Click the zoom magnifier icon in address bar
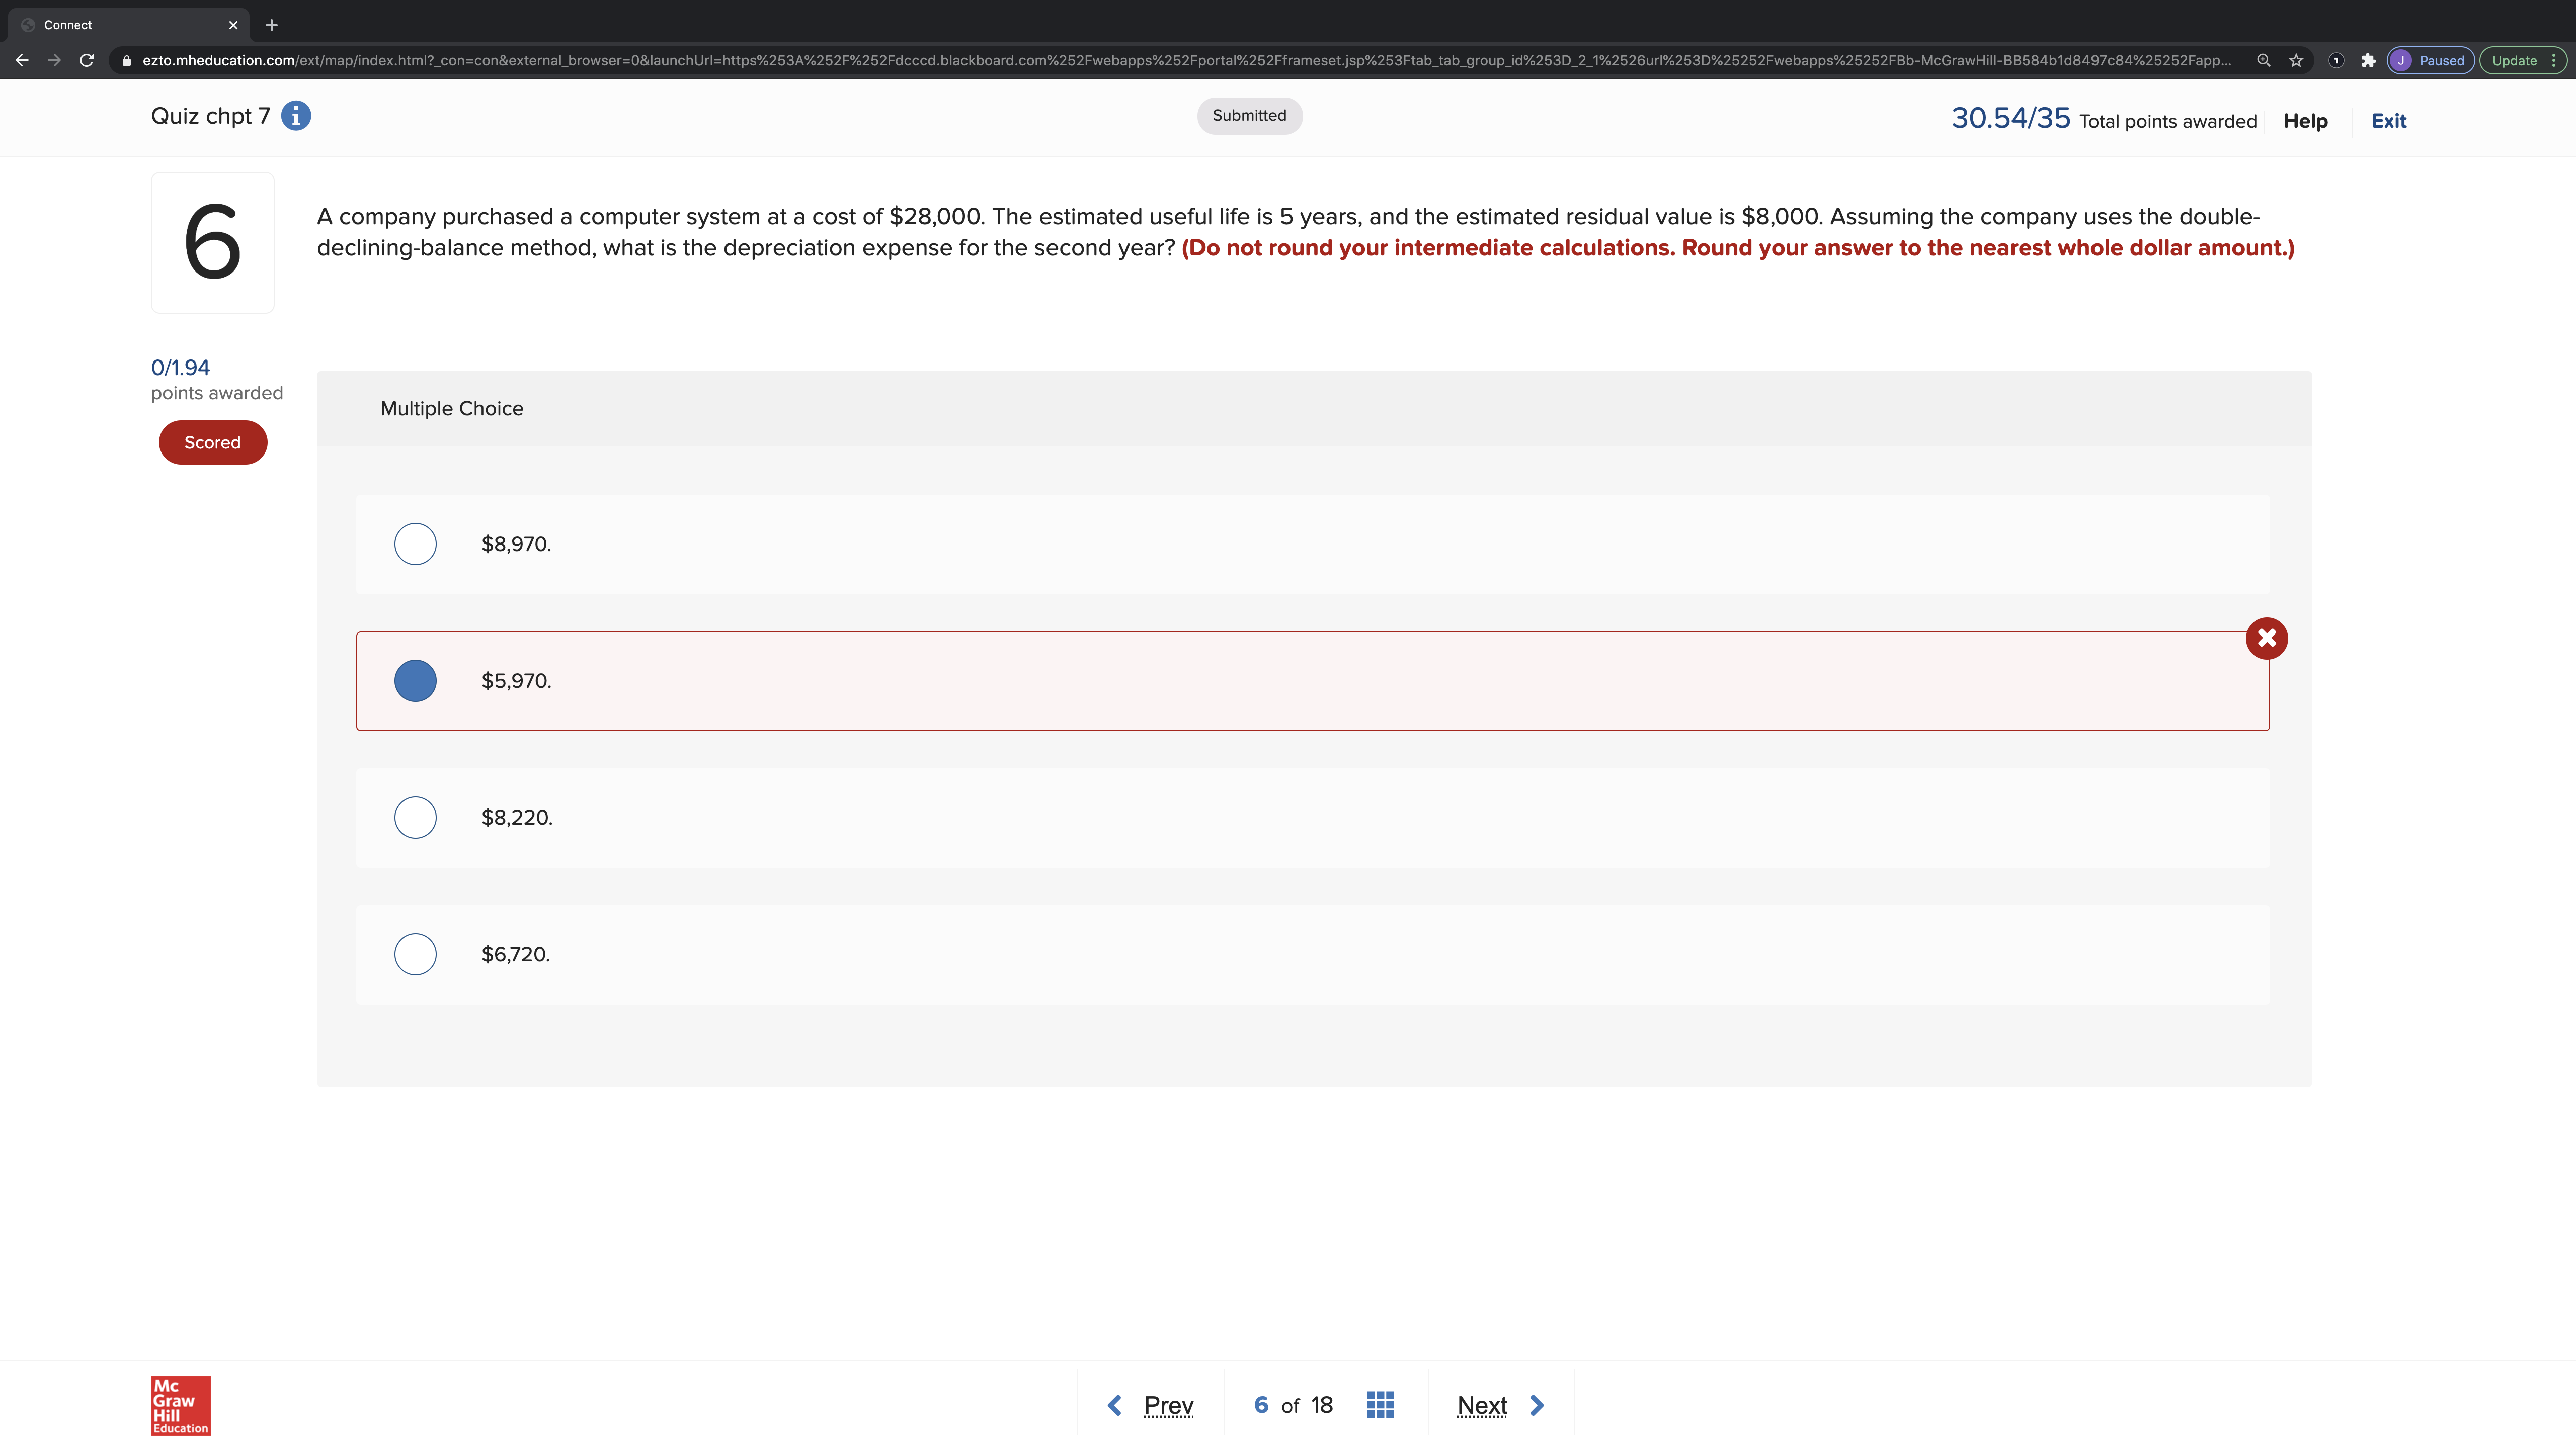 [x=2263, y=61]
